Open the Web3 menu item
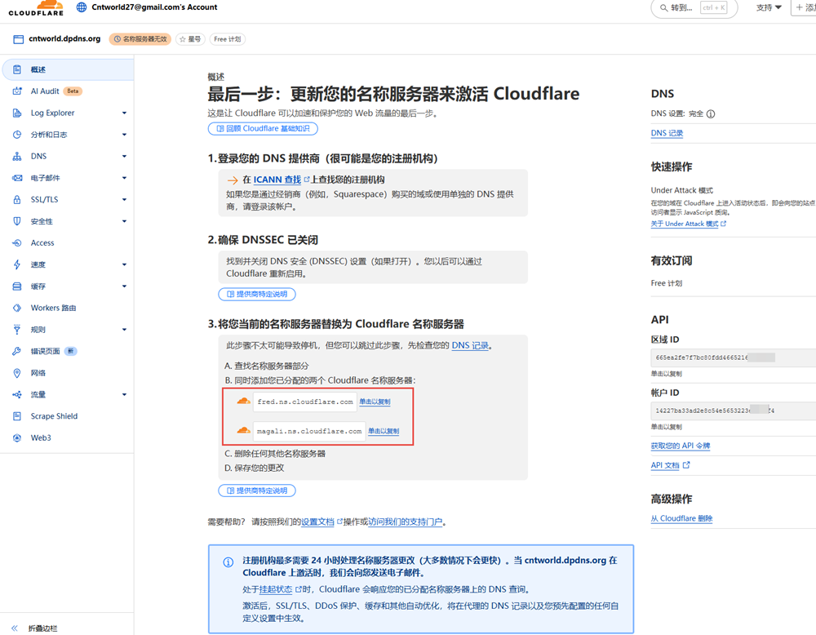Screen dimensions: 816x635 pos(69,438)
